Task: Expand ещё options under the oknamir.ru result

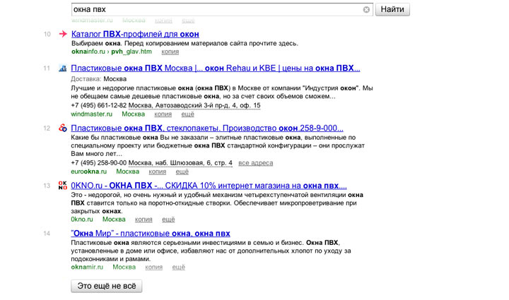Action: (179, 267)
